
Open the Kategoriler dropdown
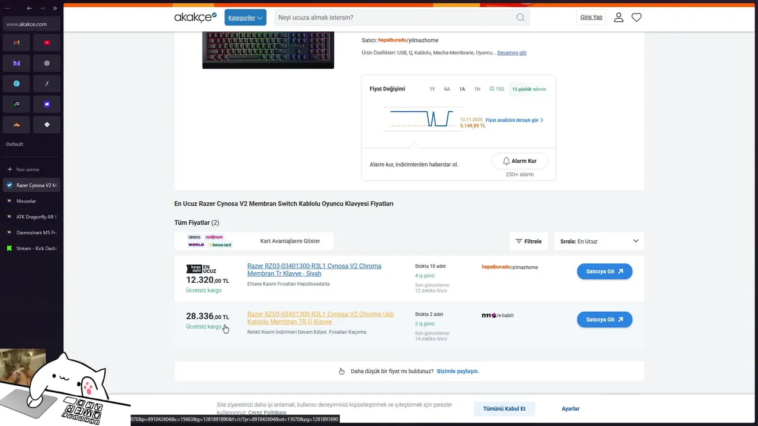coord(245,18)
